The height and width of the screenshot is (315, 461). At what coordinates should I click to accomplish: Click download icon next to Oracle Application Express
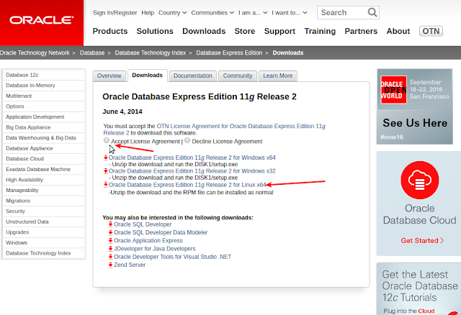tap(110, 240)
